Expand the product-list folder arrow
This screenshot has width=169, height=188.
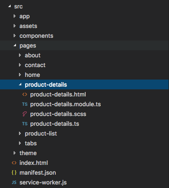20,133
